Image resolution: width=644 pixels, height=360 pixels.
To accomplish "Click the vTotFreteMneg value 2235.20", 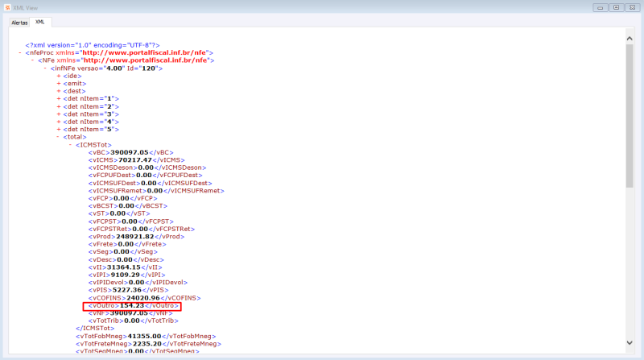I will [x=147, y=344].
